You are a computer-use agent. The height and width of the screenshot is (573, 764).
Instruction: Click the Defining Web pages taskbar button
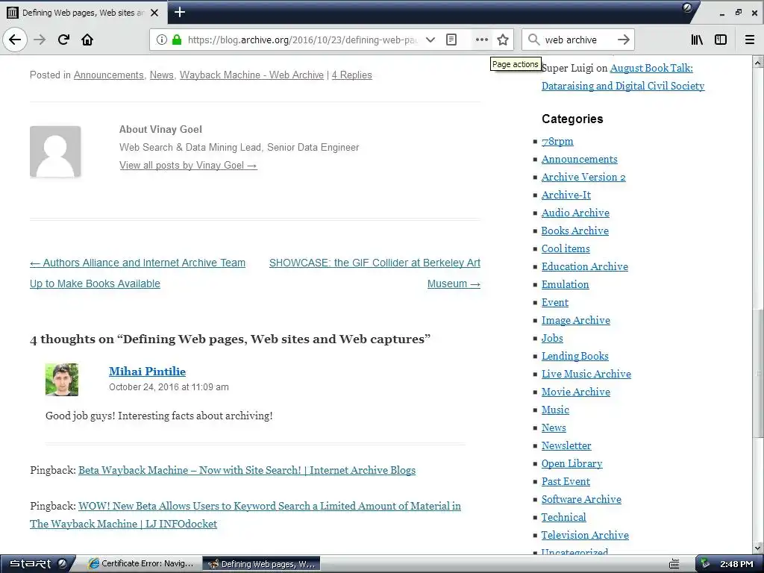261,564
